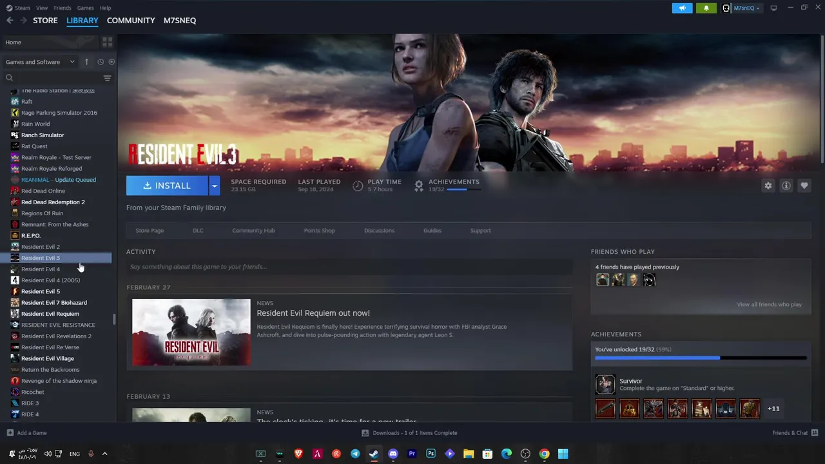
Task: Enter Big Picture mode via monitor icon
Action: (773, 8)
